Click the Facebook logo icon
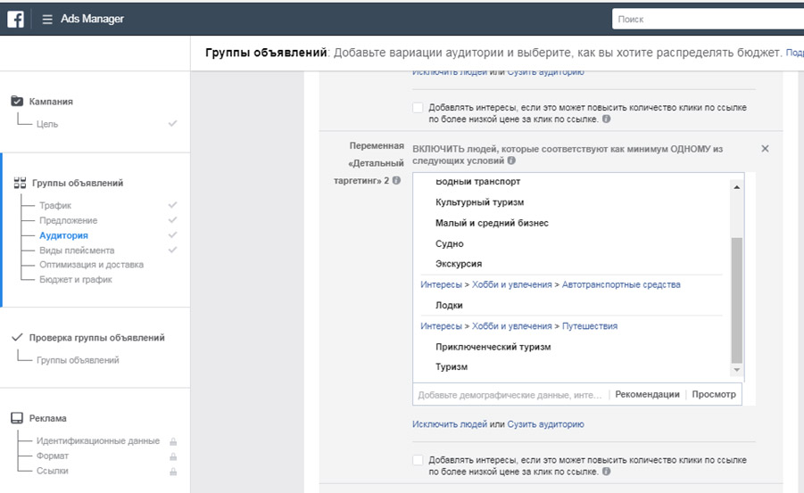 click(x=15, y=19)
